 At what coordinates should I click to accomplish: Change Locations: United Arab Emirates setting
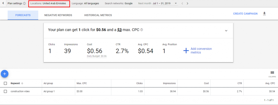pyautogui.click(x=48, y=3)
